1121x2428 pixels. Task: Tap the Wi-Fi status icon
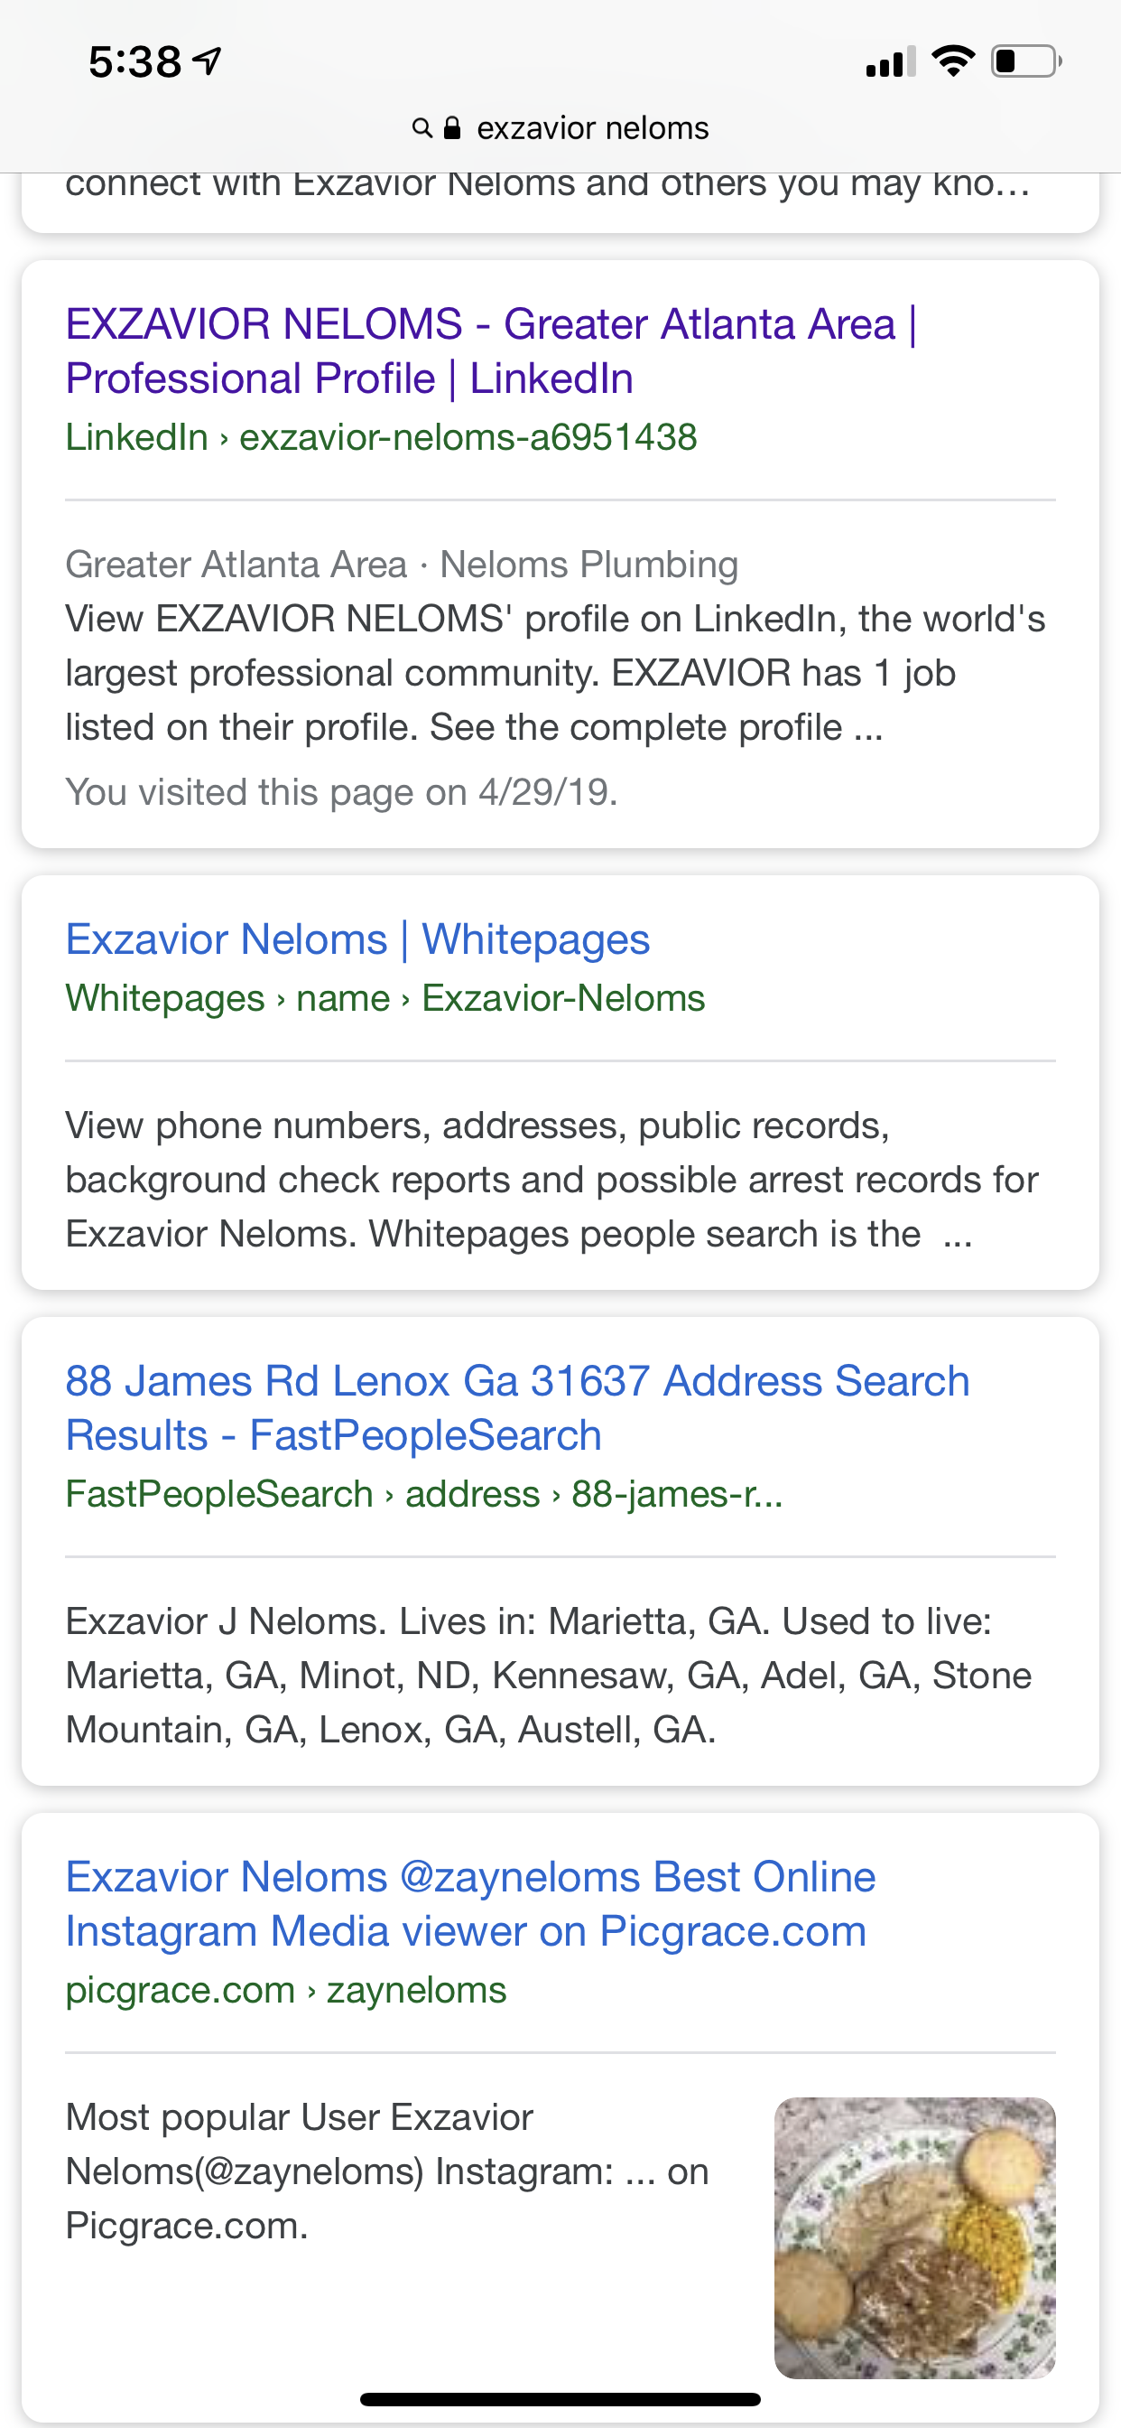point(952,61)
